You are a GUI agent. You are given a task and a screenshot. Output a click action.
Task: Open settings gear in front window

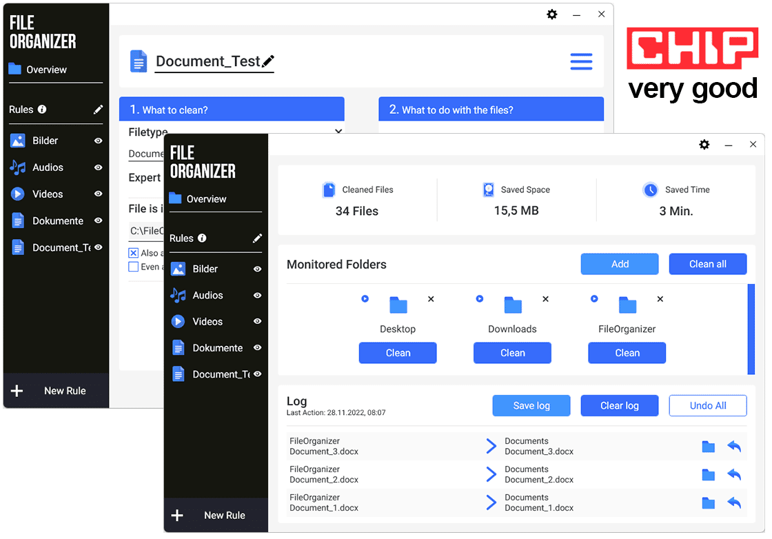(704, 144)
